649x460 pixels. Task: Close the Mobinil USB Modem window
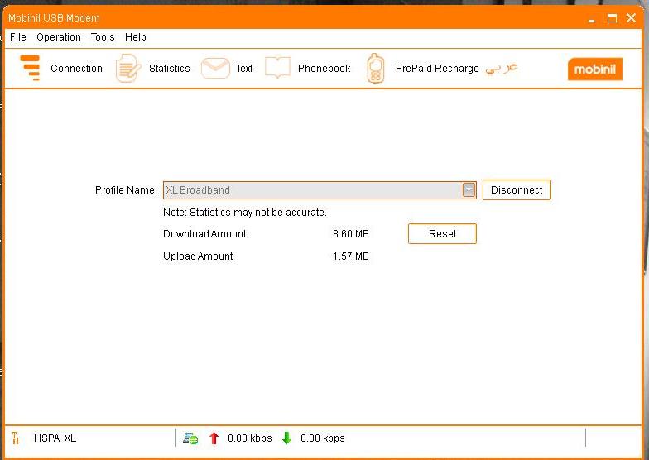(631, 18)
